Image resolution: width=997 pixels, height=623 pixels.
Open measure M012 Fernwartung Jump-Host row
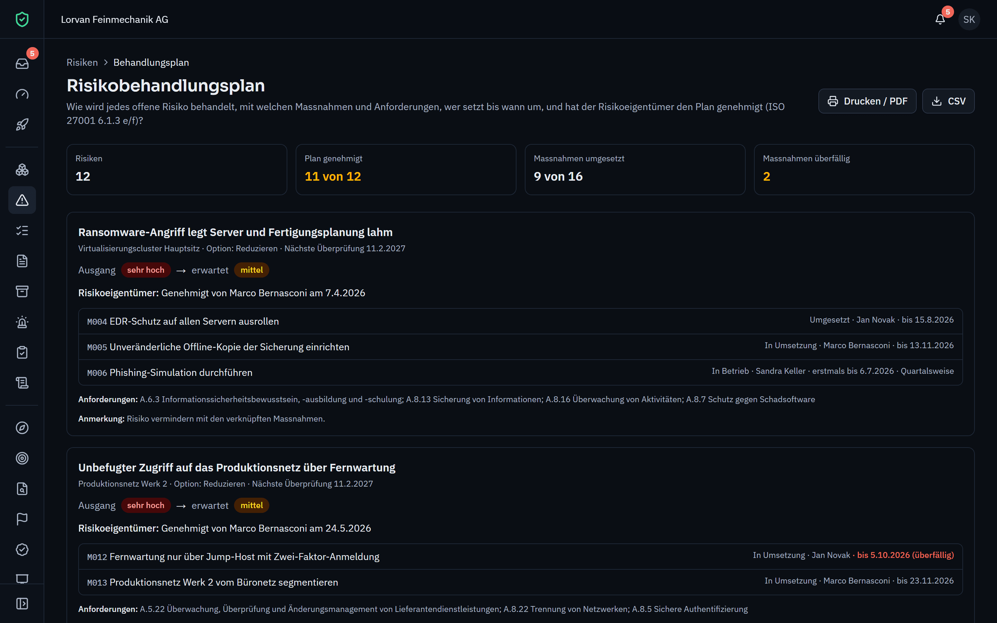[520, 556]
